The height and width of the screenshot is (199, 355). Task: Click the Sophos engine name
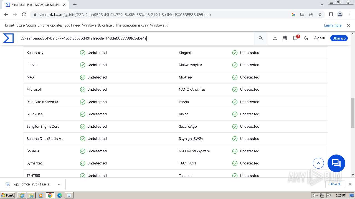(33, 151)
